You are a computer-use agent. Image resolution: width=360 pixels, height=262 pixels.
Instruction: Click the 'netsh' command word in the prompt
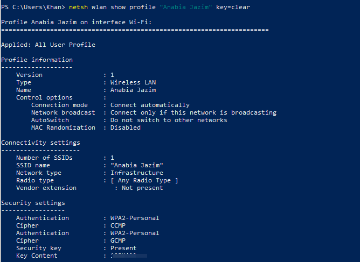pos(78,7)
